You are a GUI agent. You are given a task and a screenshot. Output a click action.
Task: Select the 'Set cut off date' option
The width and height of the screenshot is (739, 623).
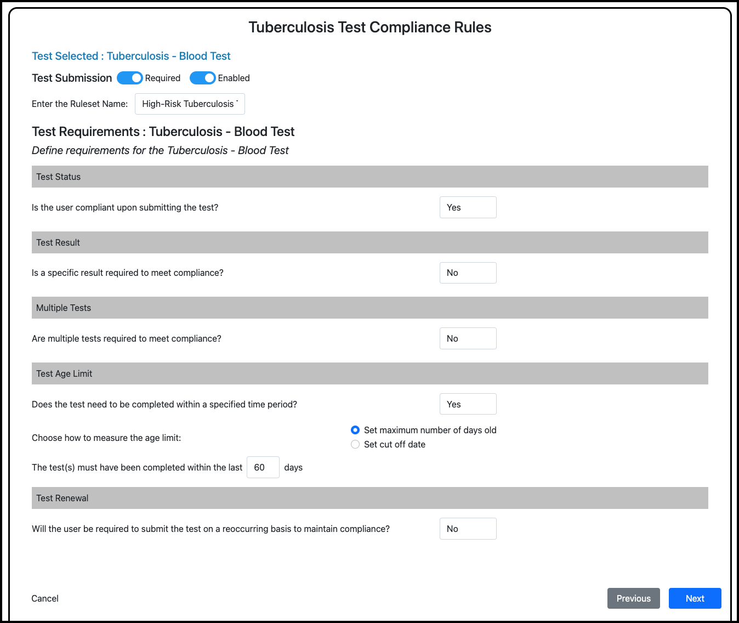(355, 444)
